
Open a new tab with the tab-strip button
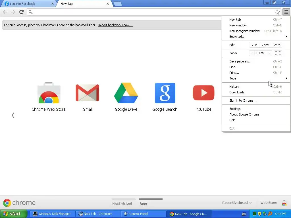pyautogui.click(x=117, y=4)
